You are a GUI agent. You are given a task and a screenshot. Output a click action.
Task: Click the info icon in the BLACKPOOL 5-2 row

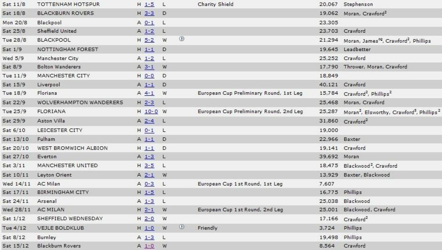pos(182,39)
